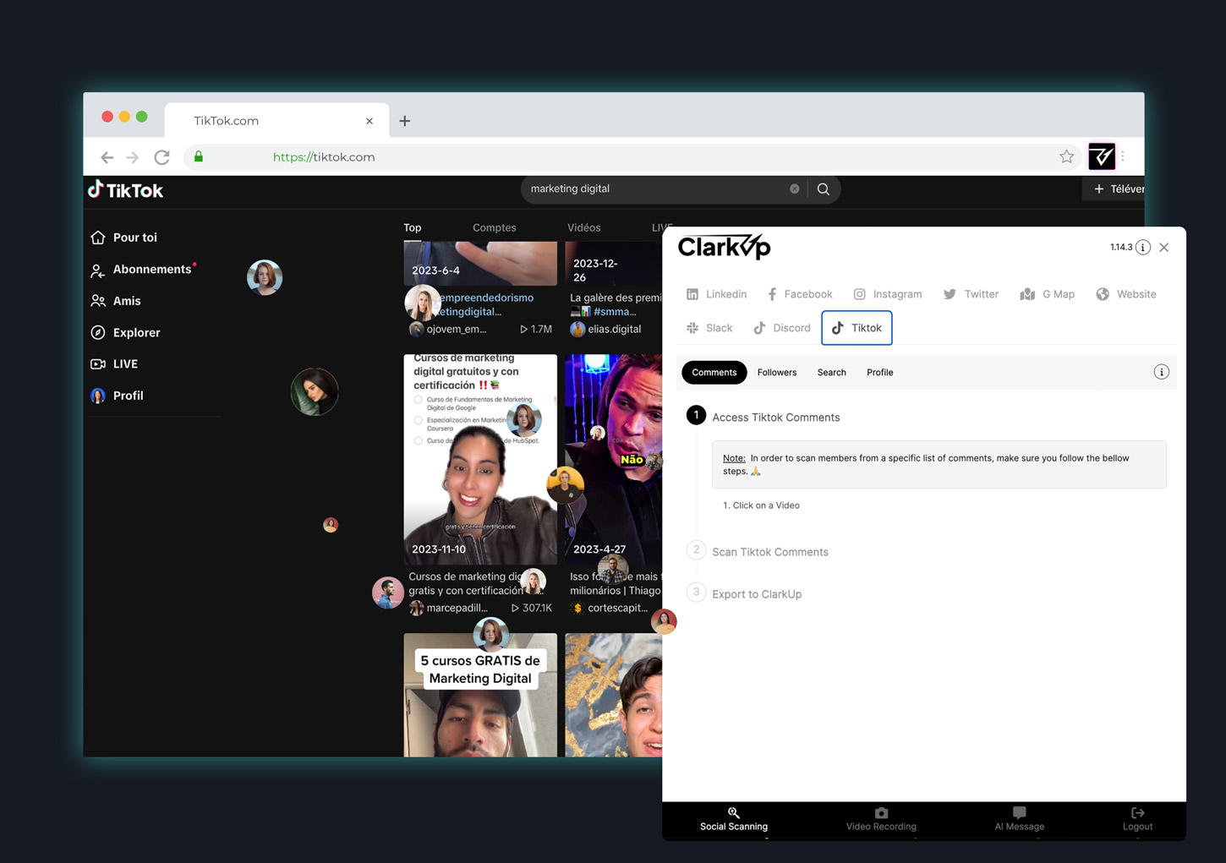Open the Website platform tab
Screen dimensions: 1226x863
coord(1126,294)
